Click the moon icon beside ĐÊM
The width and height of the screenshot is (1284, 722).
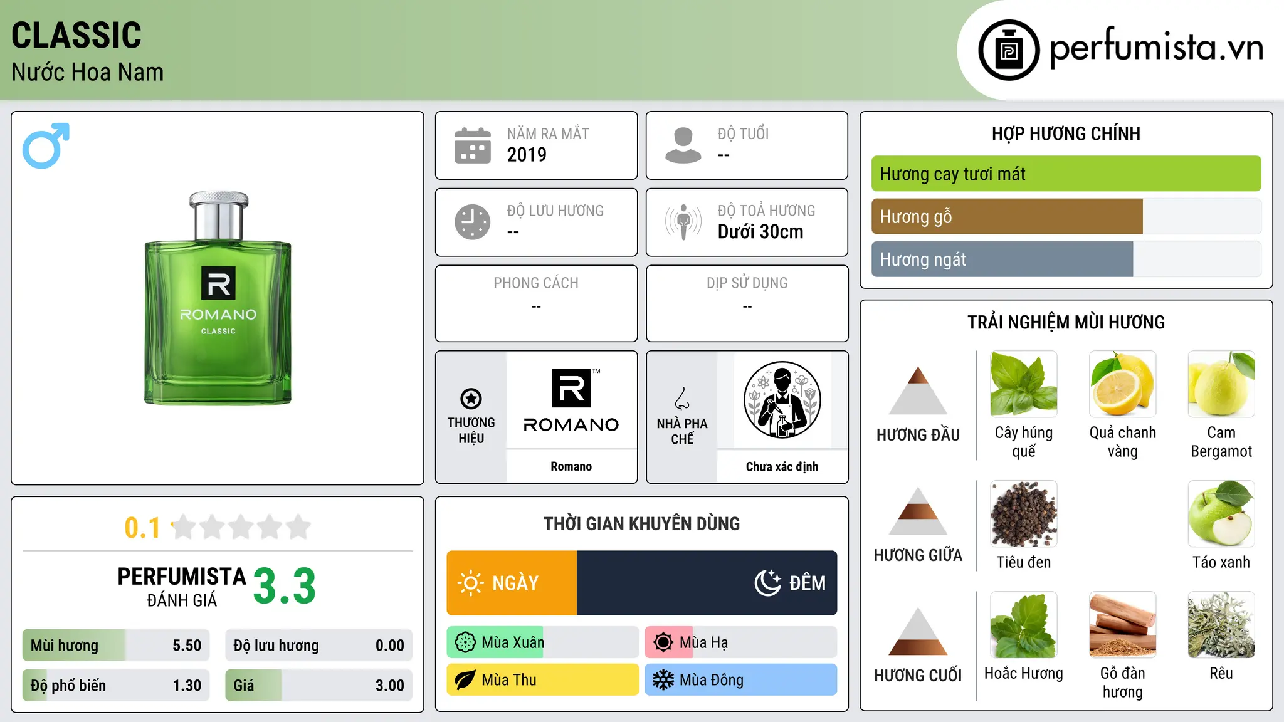768,583
